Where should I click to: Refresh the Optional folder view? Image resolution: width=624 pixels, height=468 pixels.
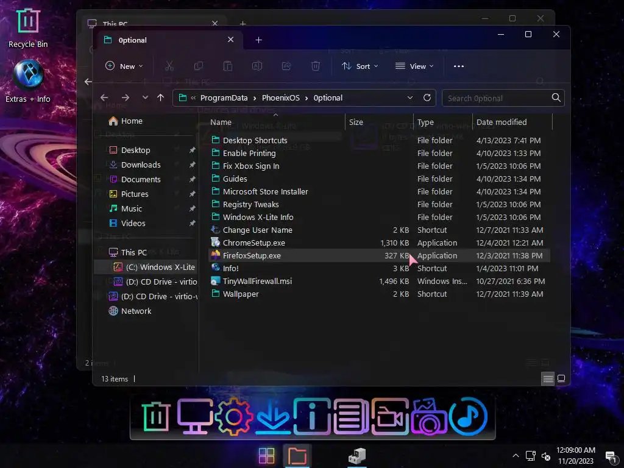(427, 97)
